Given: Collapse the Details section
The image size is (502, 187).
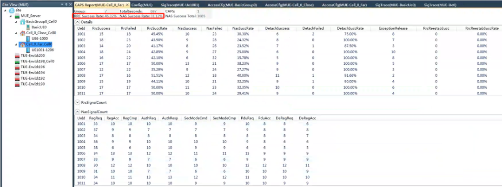Looking at the screenshot, I should coord(78,22).
